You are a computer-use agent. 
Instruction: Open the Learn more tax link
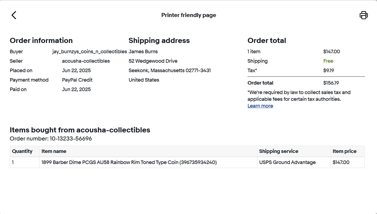click(260, 106)
